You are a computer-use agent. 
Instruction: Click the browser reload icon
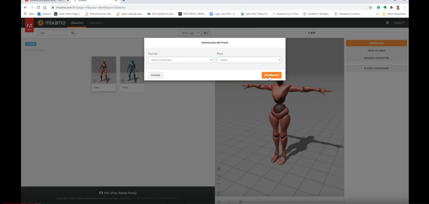coord(39,8)
